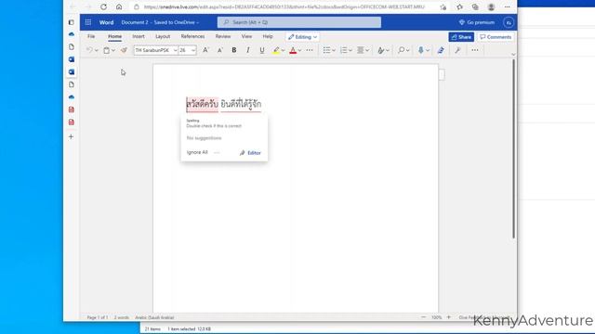Open browser favorites star icon
The width and height of the screenshot is (595, 334).
pyautogui.click(x=459, y=6)
